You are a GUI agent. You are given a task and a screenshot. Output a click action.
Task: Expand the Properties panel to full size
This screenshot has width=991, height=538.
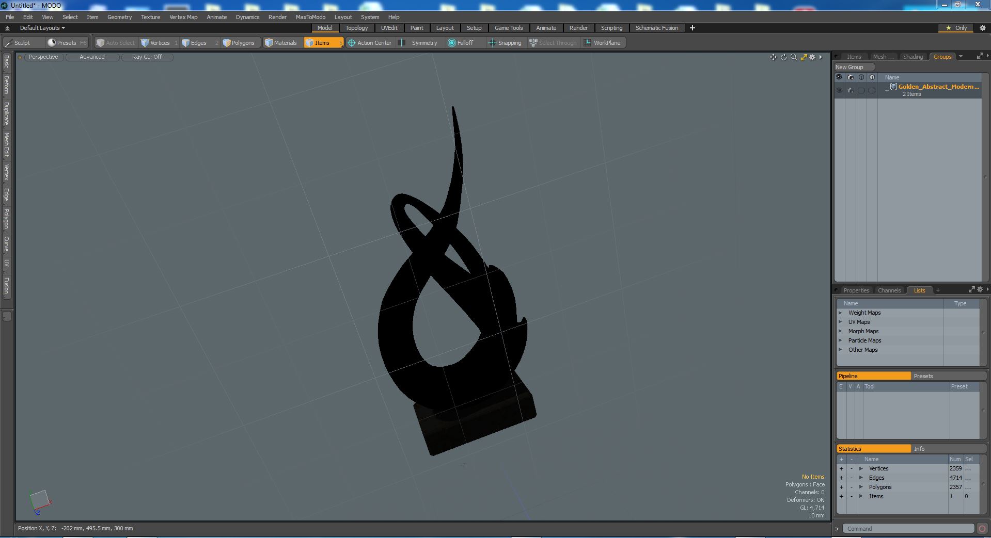(971, 290)
